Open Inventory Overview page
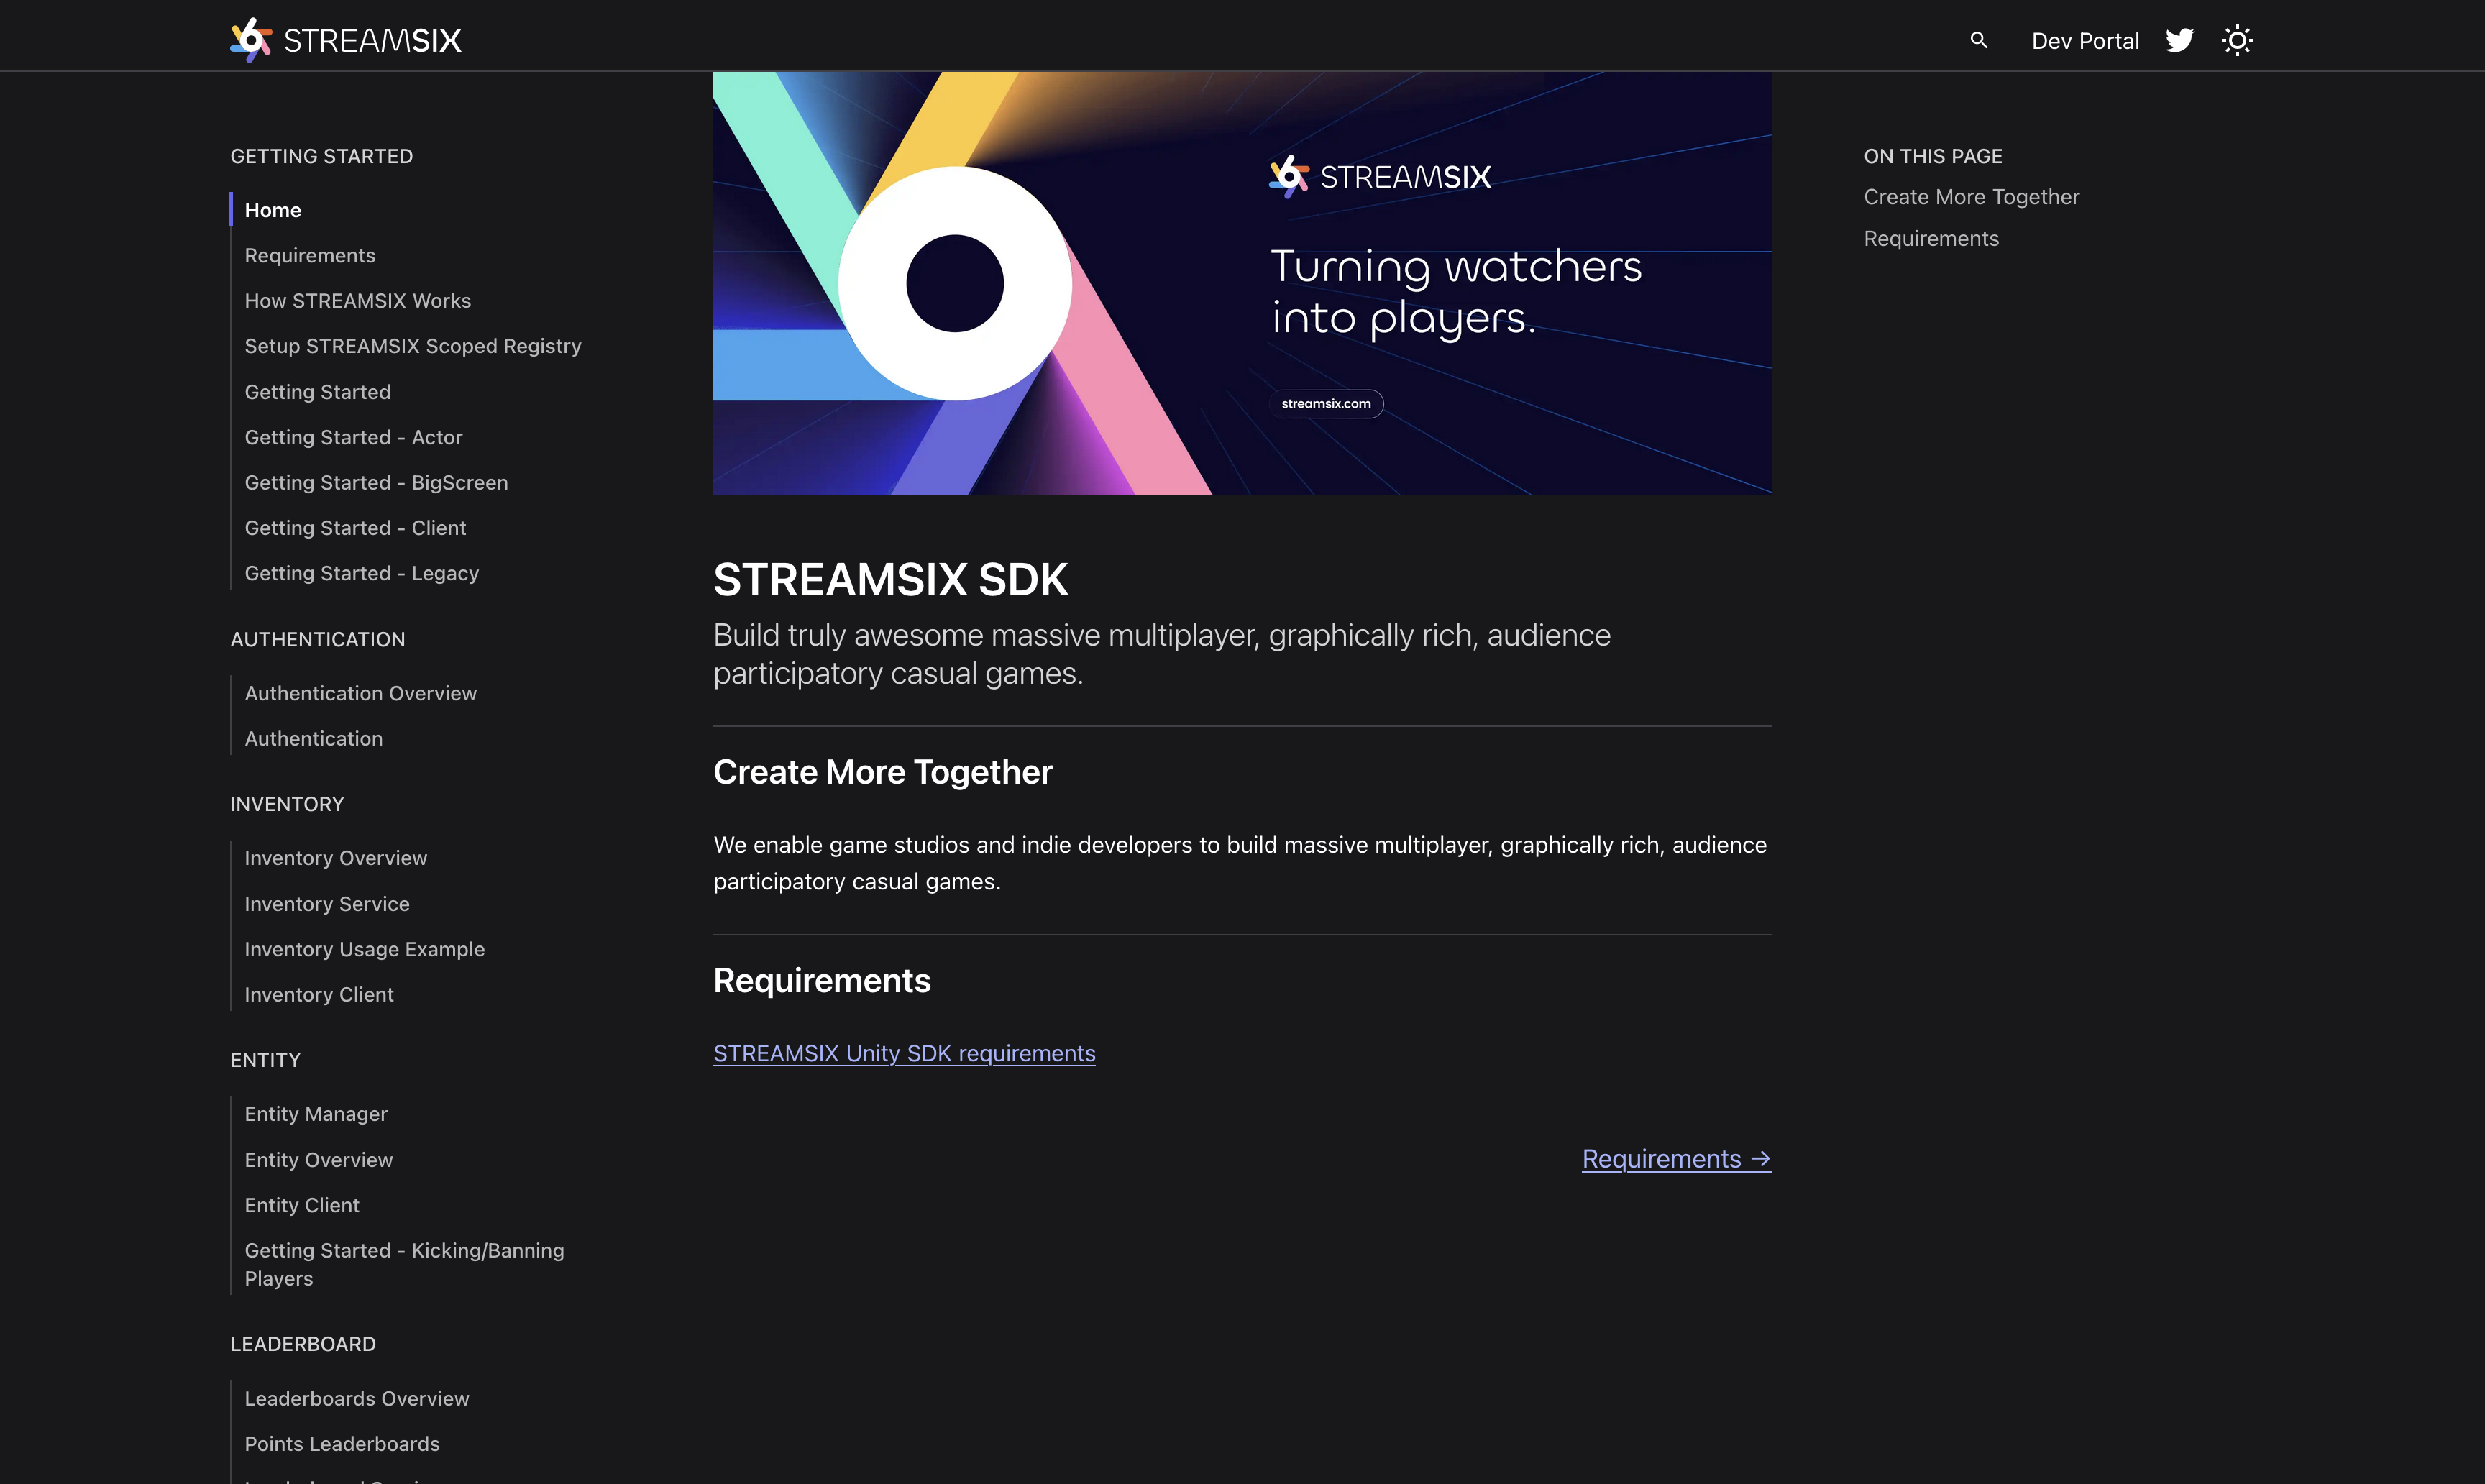2485x1484 pixels. tap(336, 858)
